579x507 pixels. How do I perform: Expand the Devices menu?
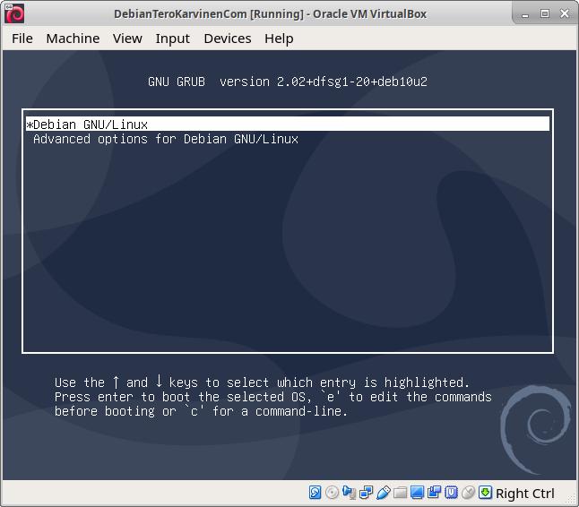coord(228,38)
